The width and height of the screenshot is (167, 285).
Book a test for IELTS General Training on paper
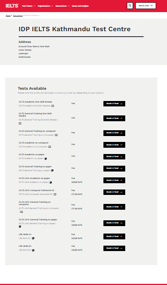[114, 168]
